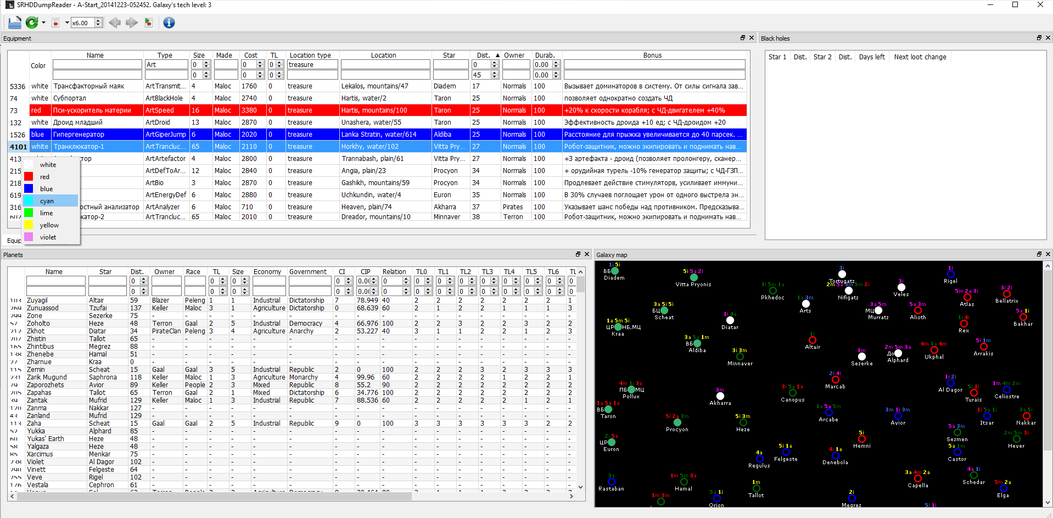
Task: Open the dropdown arrow beside the green reload icon
Action: (x=43, y=23)
